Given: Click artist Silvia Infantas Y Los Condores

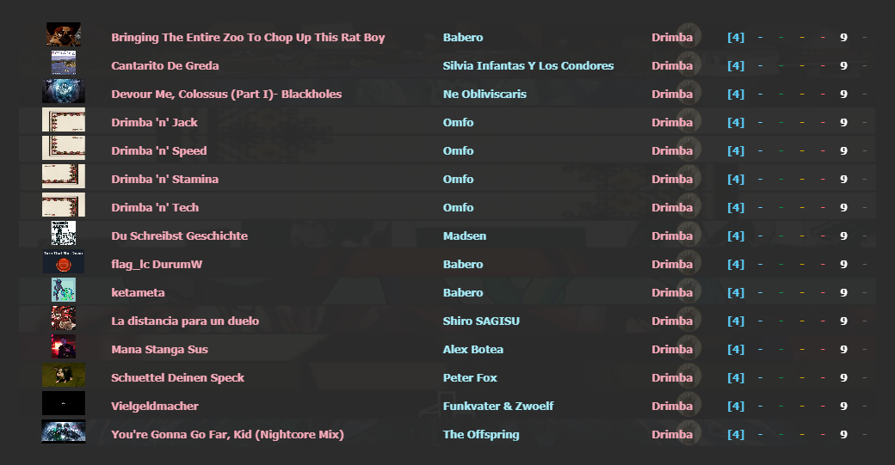Looking at the screenshot, I should pyautogui.click(x=528, y=65).
